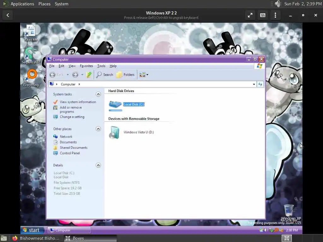323x242 pixels.
Task: Click the address bar refresh/go button
Action: pos(260,84)
